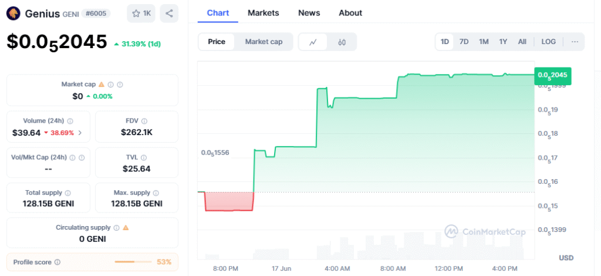Screen dimensions: 601x276
Task: Set chart range to 1D
Action: click(445, 41)
